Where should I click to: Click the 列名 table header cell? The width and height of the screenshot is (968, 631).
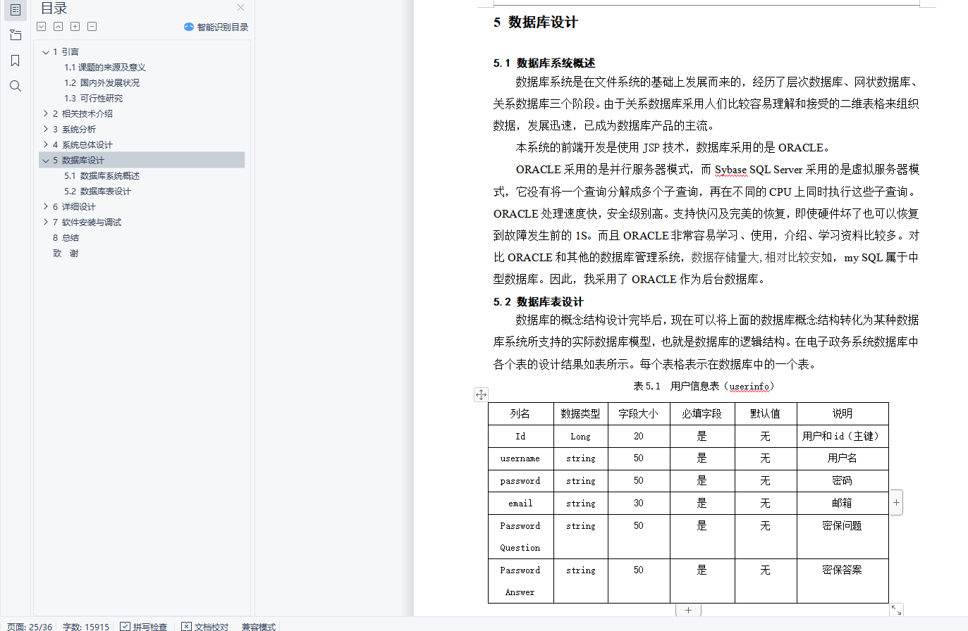point(520,414)
